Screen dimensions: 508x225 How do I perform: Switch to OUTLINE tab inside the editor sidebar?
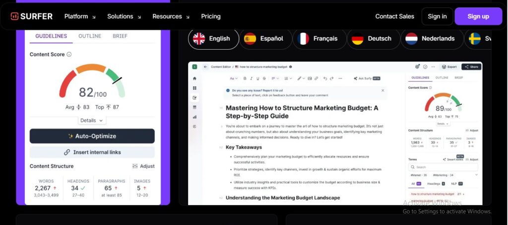pos(442,78)
